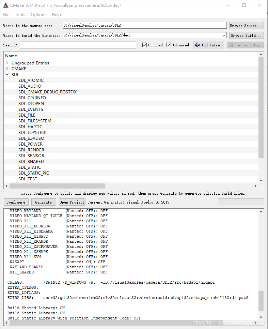This screenshot has height=329, width=268.
Task: Toggle the Grouped checkbox
Action: (144, 45)
